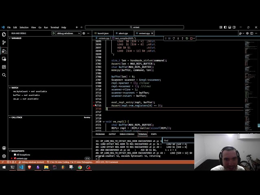Open the Manage gear in activity bar
The height and width of the screenshot is (195, 260).
click(x=4, y=156)
